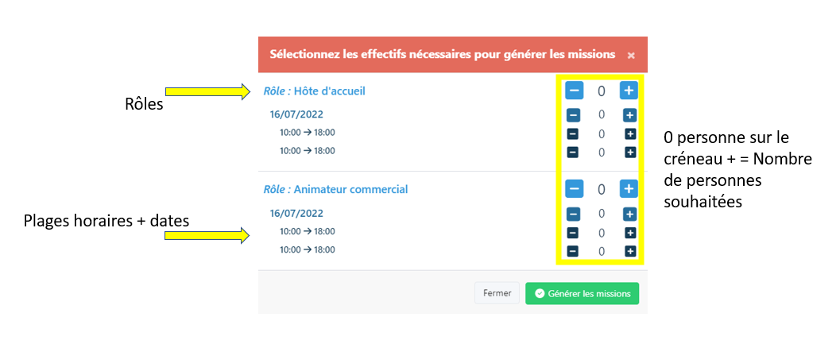
Task: Increase headcount for the Hôte d'accueil role
Action: 629,91
